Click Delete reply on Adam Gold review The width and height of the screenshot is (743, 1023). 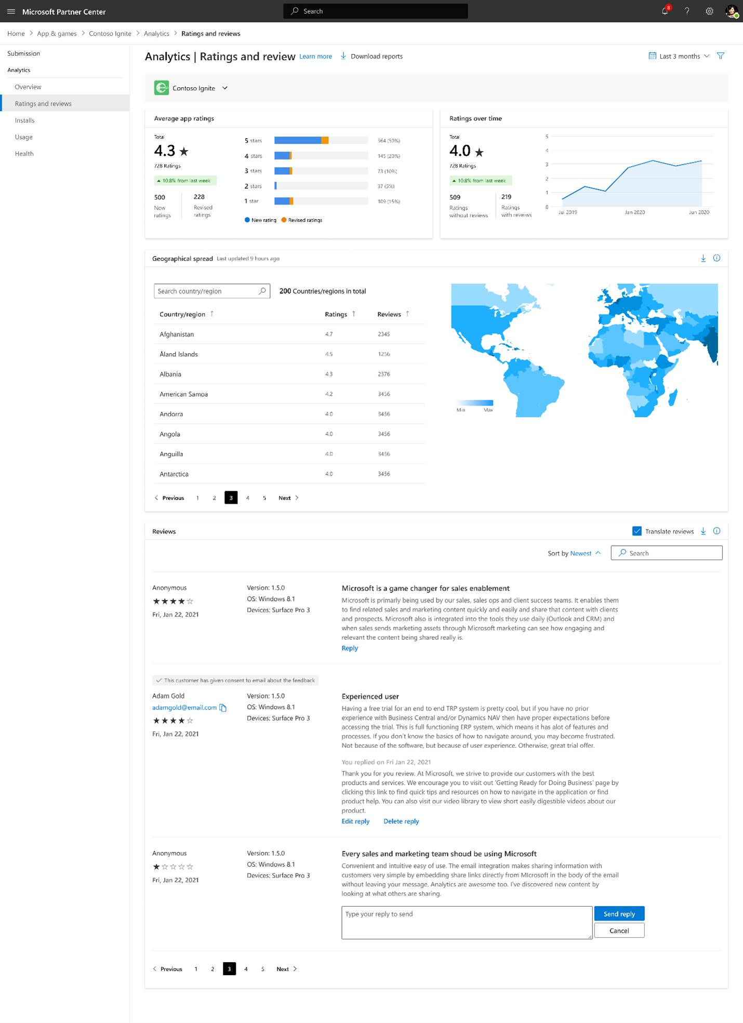tap(401, 821)
